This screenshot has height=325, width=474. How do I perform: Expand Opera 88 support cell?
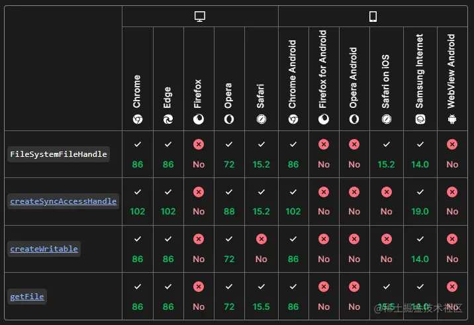[229, 201]
